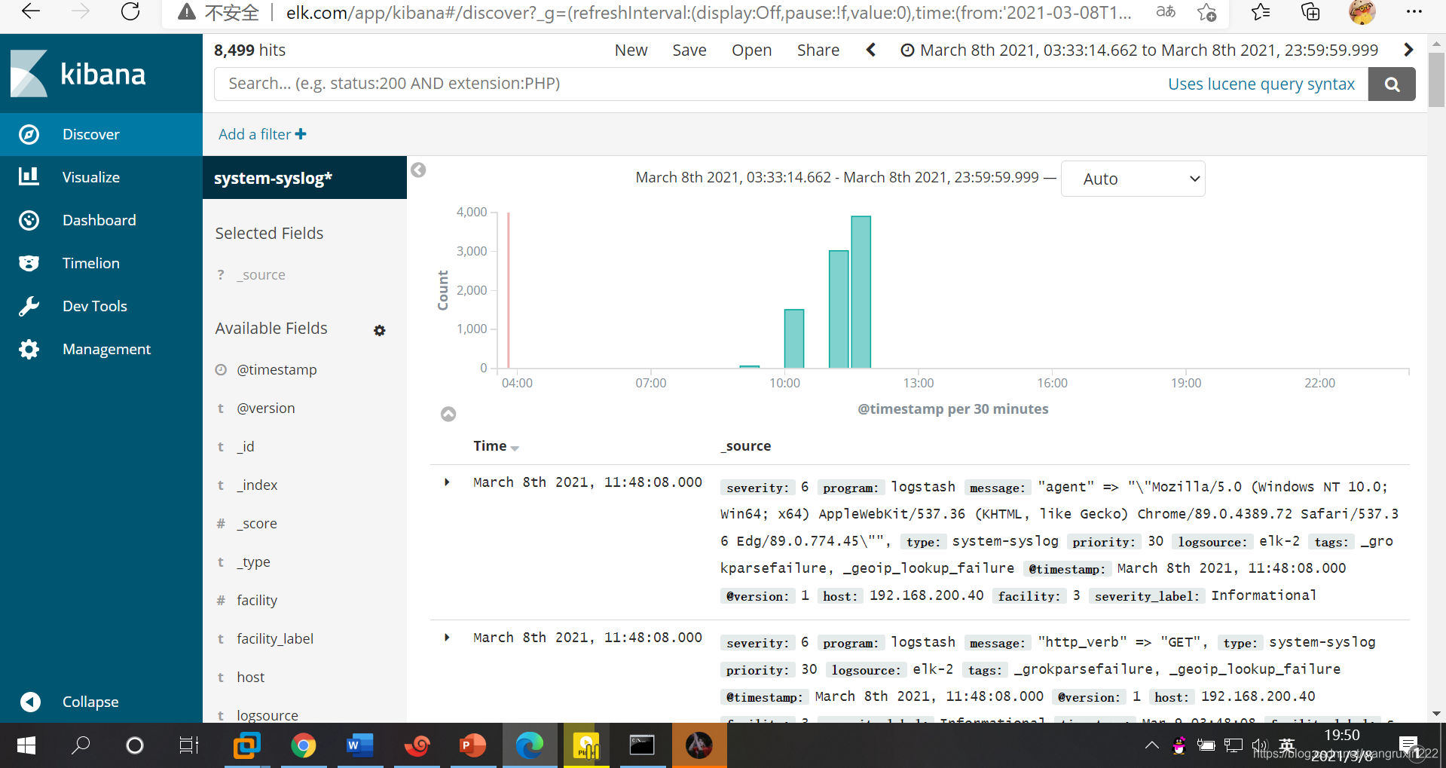Screen dimensions: 1446x768
Task: Open the Windows Start menu
Action: click(x=26, y=745)
